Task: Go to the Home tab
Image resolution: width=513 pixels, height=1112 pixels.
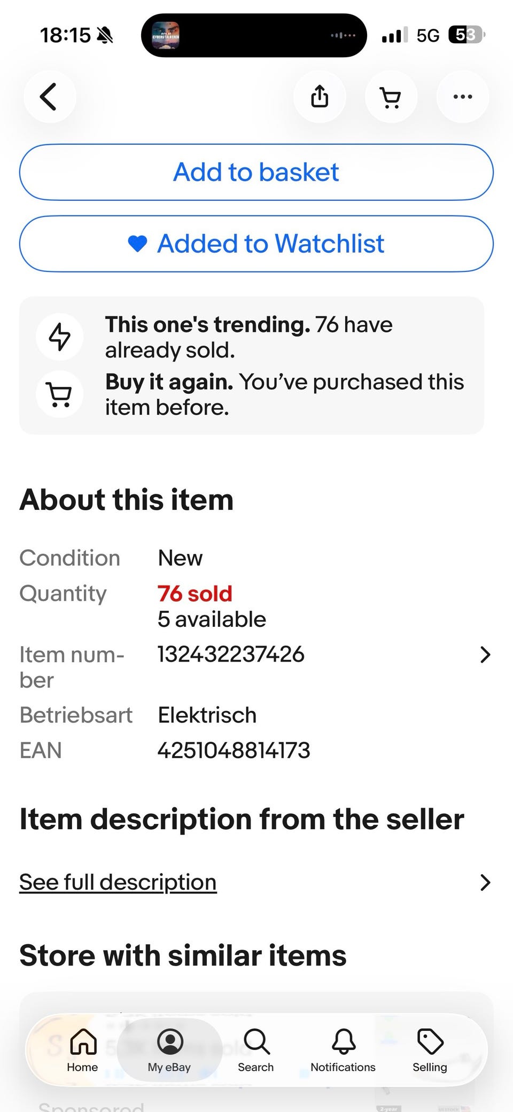Action: [83, 1050]
